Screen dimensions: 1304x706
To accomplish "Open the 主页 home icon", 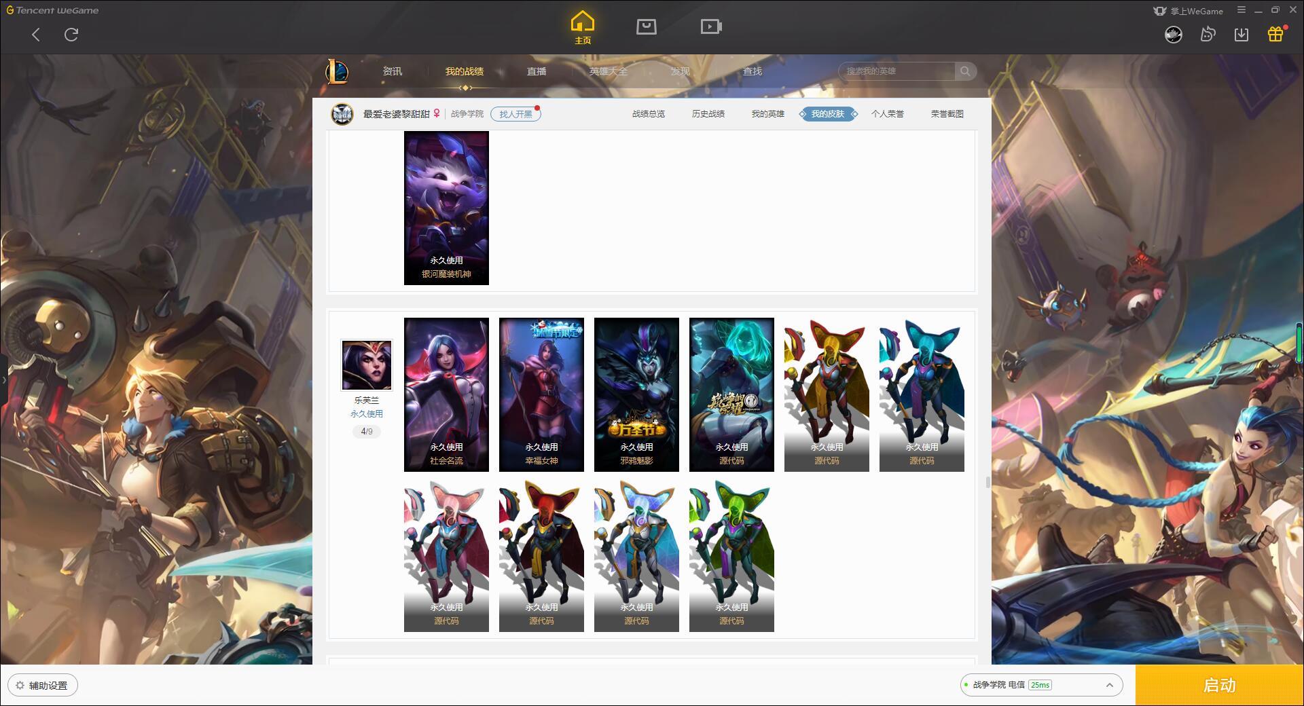I will tap(583, 28).
